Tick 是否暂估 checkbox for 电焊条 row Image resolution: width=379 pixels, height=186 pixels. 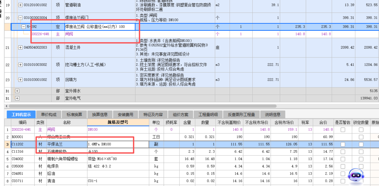[x=343, y=166]
